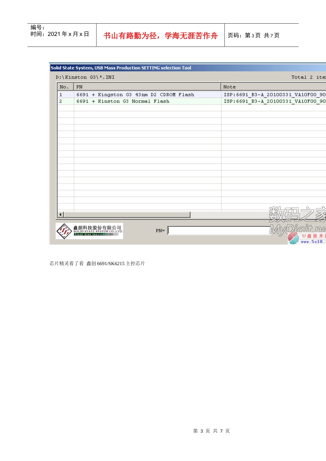Select row '6691 + Kinston G3 Normal Flash'
Screen dimensions: 326x461
pyautogui.click(x=191, y=101)
